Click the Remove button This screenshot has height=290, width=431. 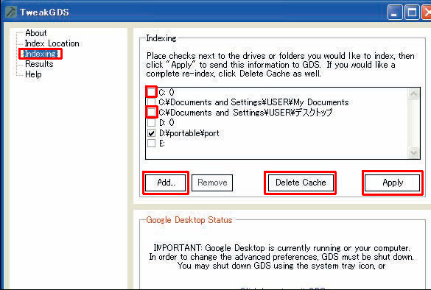(212, 183)
